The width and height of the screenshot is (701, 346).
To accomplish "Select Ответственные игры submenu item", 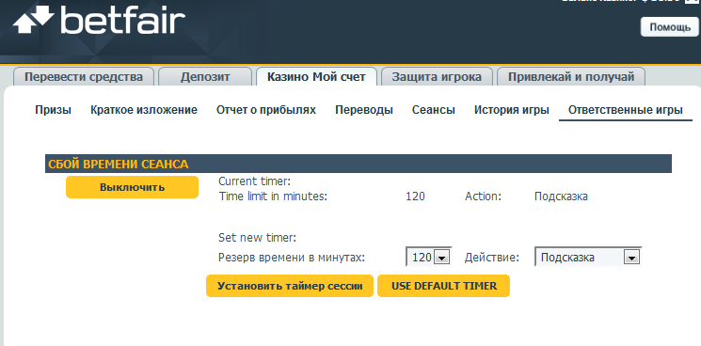I will (626, 110).
